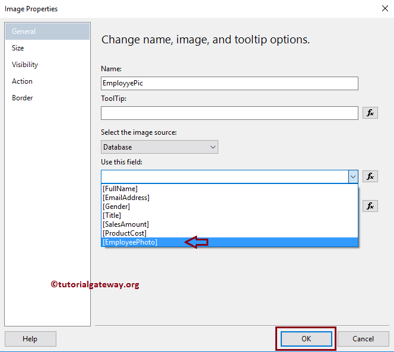Viewport: 394px width, 352px height.
Task: Open expression editor for ToolTip
Action: pyautogui.click(x=370, y=113)
